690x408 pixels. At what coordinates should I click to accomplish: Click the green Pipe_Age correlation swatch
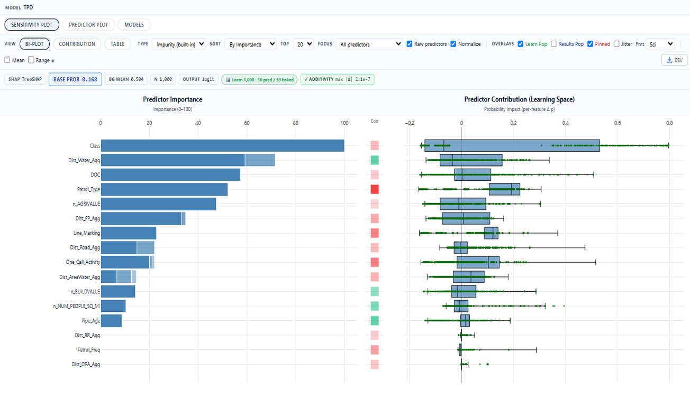tap(375, 321)
